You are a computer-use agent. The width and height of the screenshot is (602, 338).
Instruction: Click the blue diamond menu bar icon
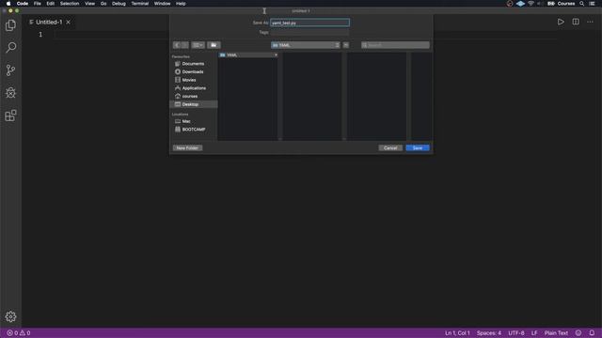(520, 4)
